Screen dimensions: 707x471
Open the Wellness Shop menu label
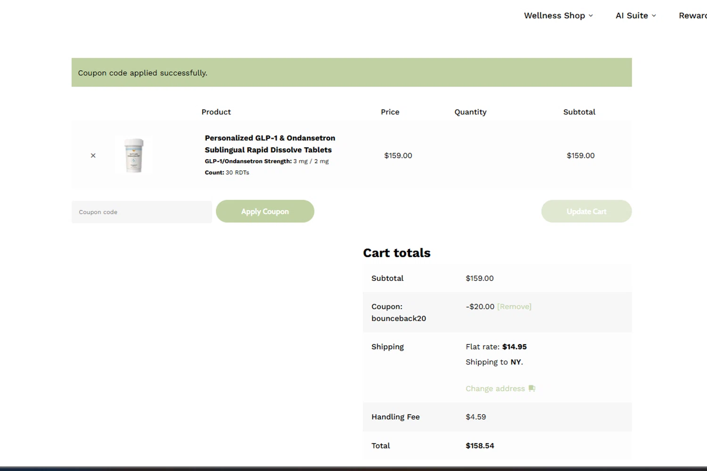(554, 16)
